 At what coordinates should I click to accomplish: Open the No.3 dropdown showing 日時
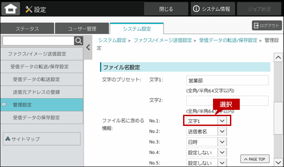(206, 142)
